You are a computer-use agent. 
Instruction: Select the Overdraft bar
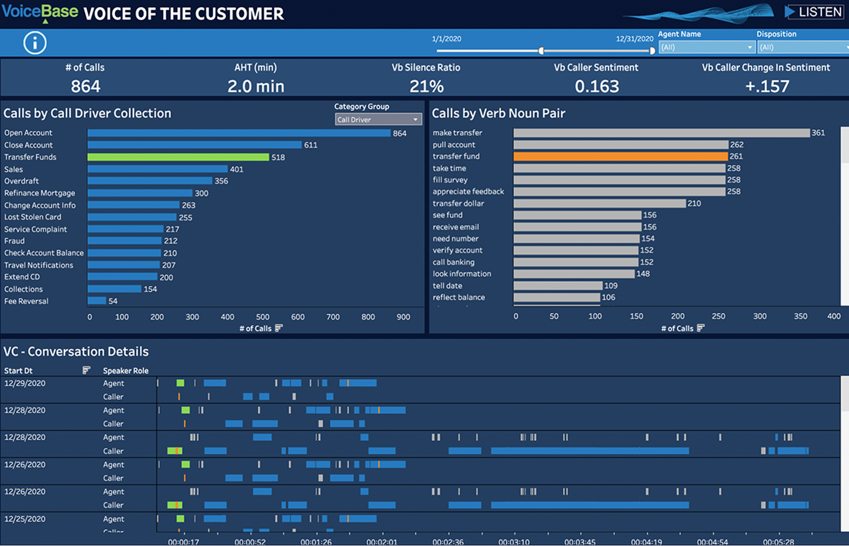(x=150, y=181)
